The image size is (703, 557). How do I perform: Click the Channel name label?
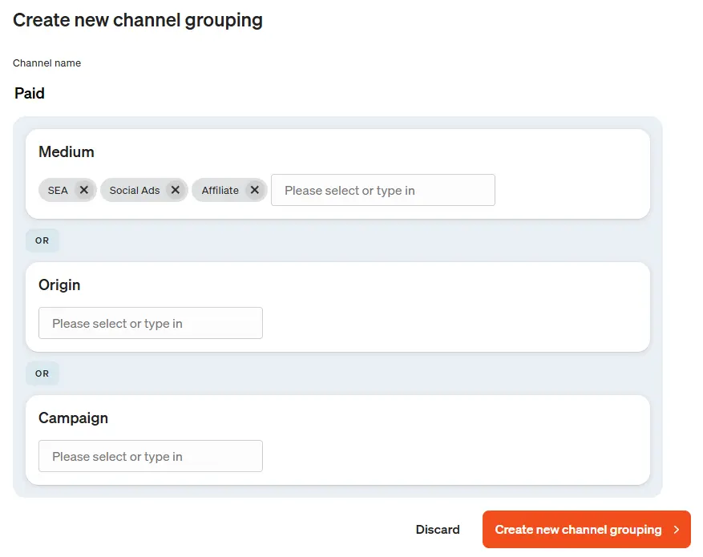pos(46,63)
